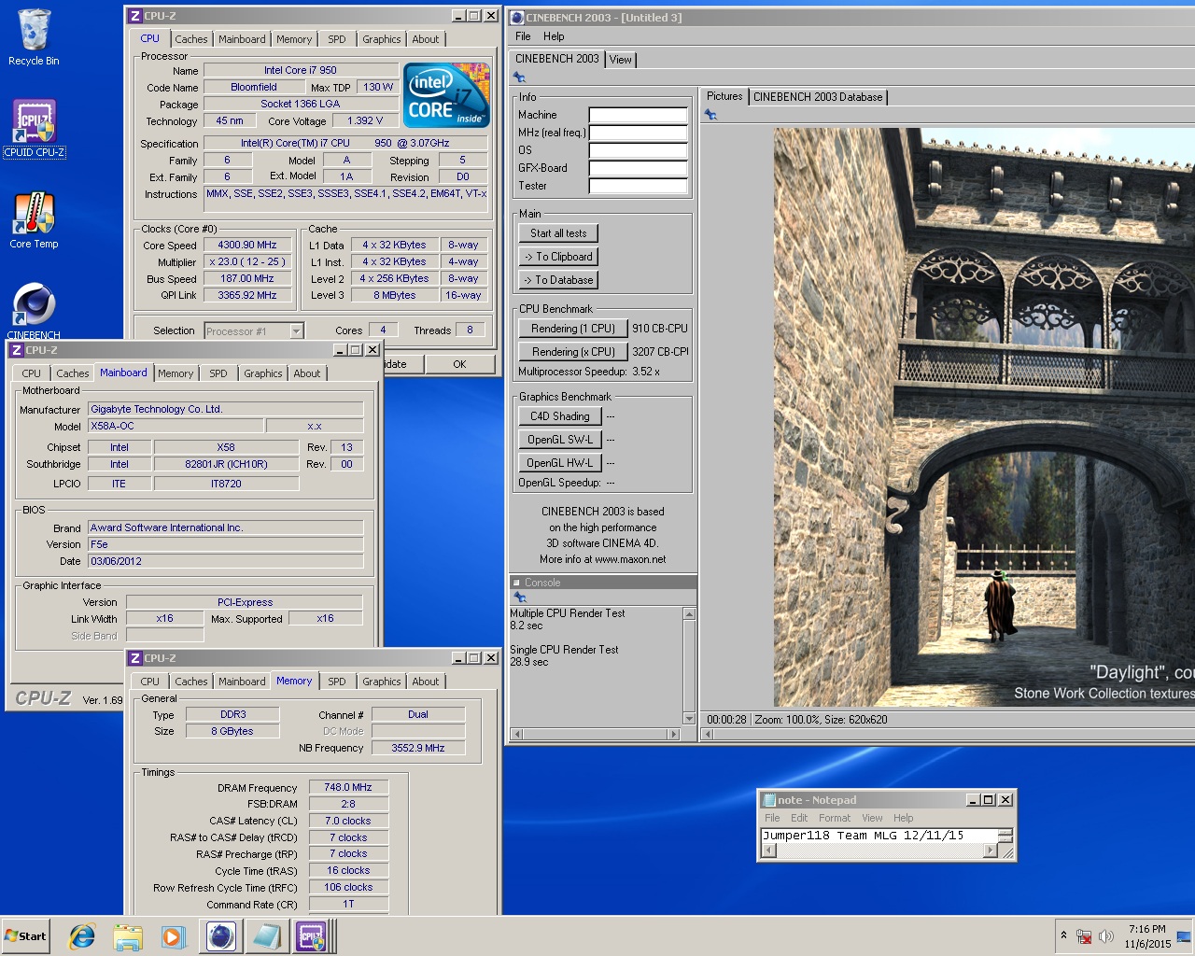Image resolution: width=1195 pixels, height=956 pixels.
Task: Launch CPUID CPU-Z desktop shortcut
Action: (x=34, y=128)
